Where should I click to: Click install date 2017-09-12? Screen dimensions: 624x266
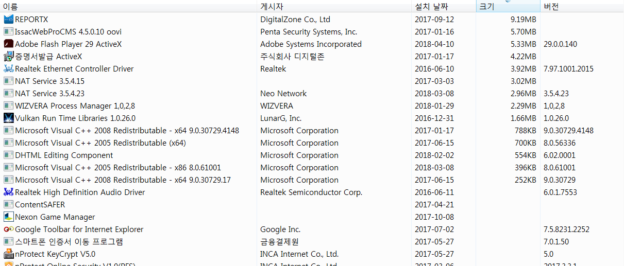[434, 20]
